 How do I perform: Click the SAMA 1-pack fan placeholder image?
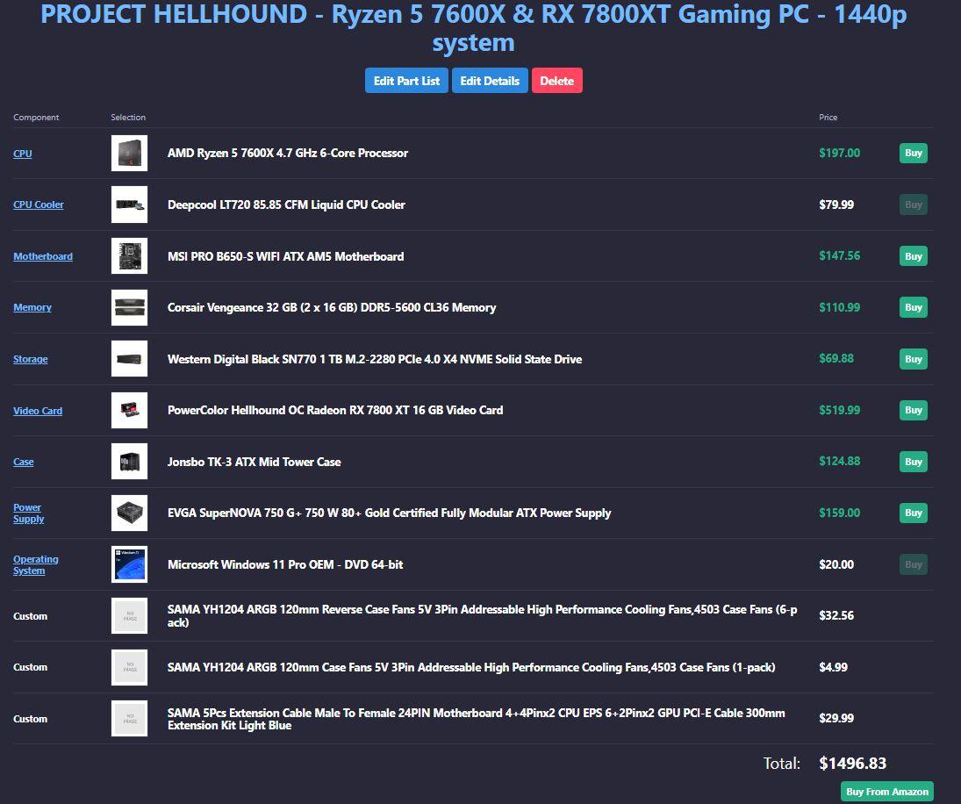pos(129,667)
